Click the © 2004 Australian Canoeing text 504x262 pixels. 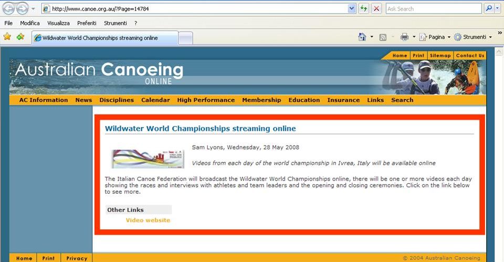442,258
